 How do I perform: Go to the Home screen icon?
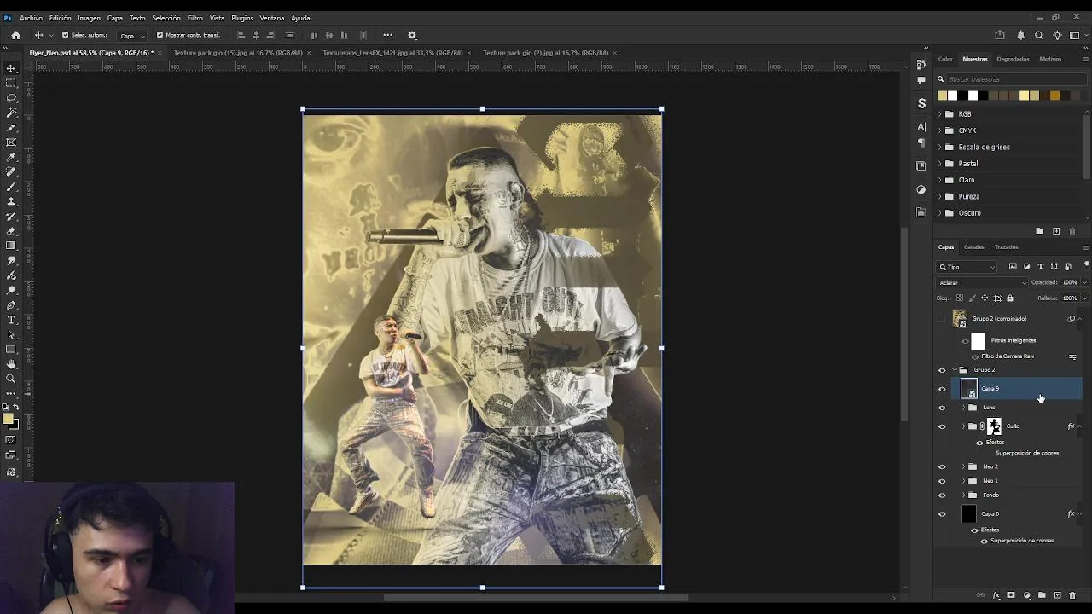point(15,35)
